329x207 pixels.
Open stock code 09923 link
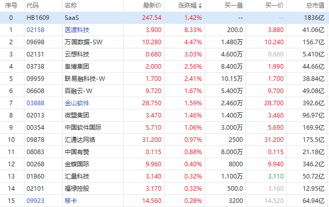pos(36,201)
